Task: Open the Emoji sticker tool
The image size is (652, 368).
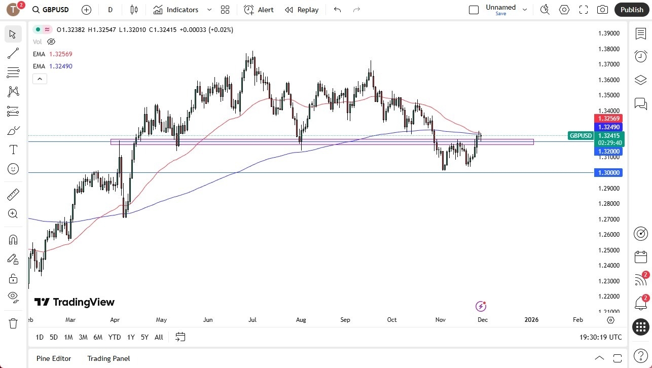Action: [x=13, y=169]
